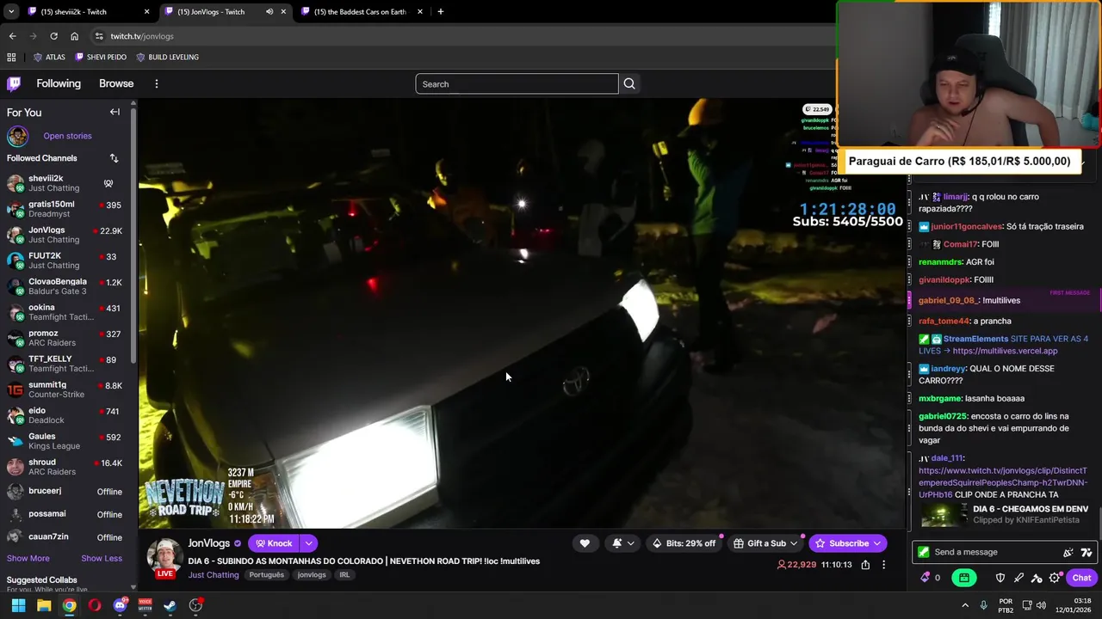Expand the browser tab search dropdown

click(x=11, y=12)
